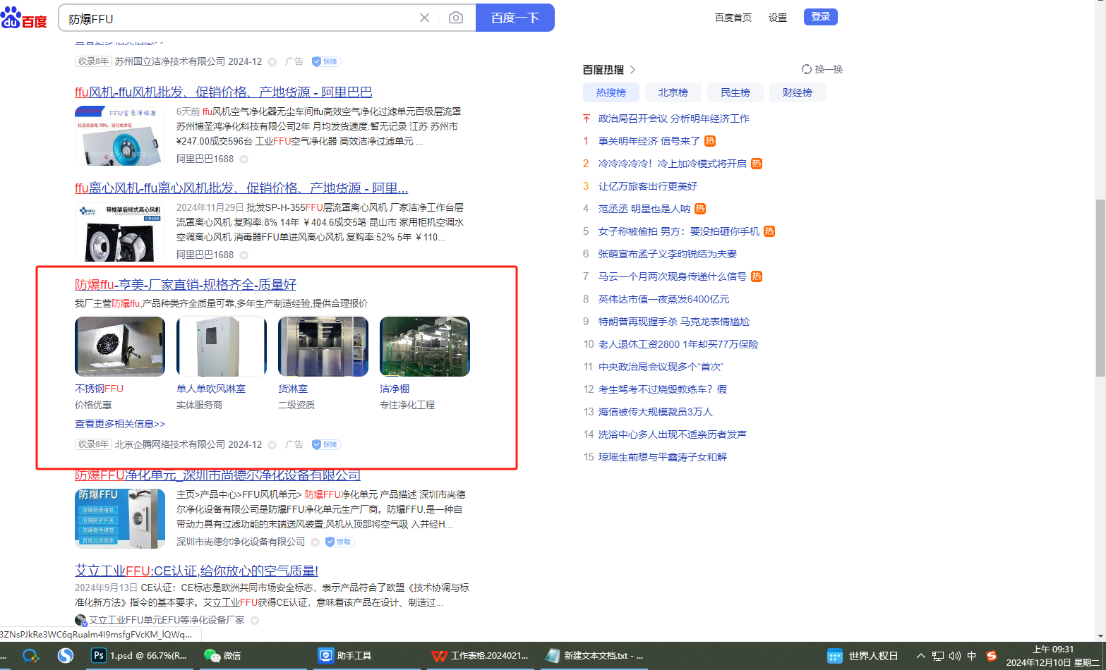The height and width of the screenshot is (670, 1106).
Task: Click the Sogou input tray icon
Action: (992, 656)
